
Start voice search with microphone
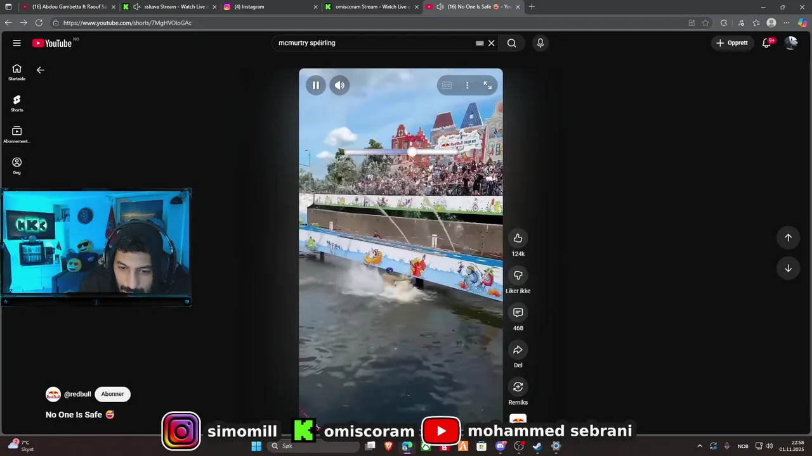[540, 43]
